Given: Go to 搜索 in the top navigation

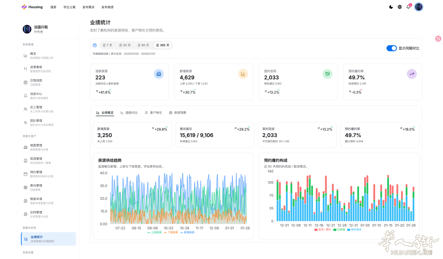Looking at the screenshot, I should pos(53,7).
